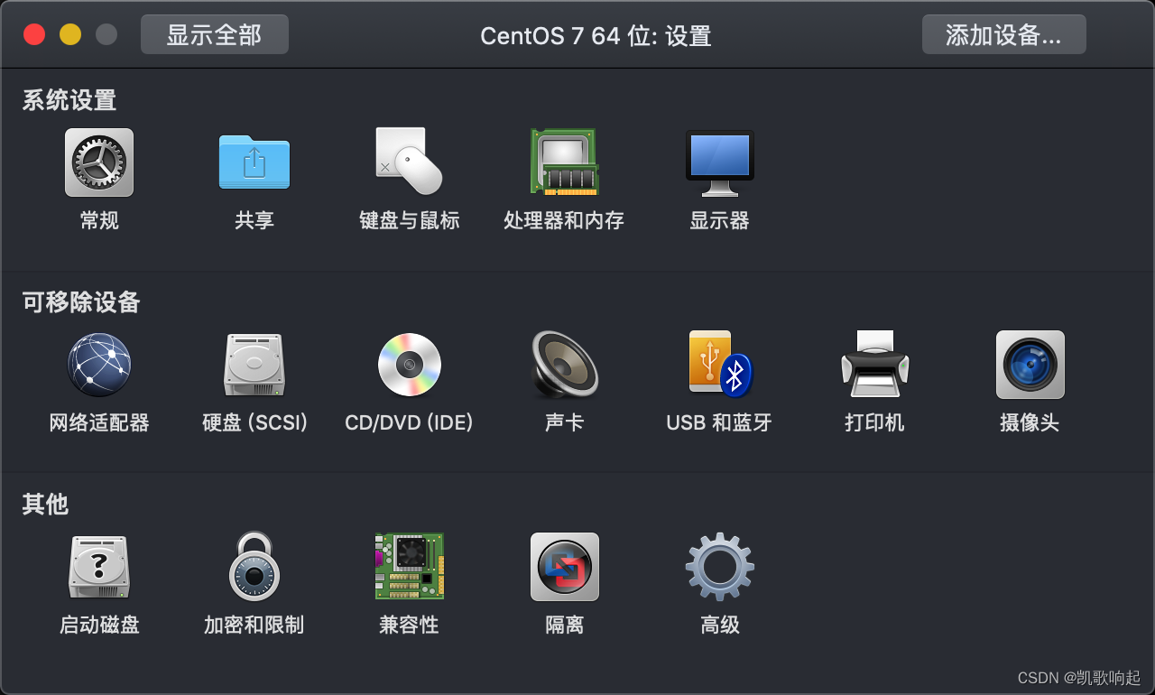Image resolution: width=1155 pixels, height=695 pixels.
Task: Click the 其他 section heading
Action: (45, 504)
